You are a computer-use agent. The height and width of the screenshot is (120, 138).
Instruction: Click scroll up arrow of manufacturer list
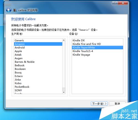pos(64,40)
